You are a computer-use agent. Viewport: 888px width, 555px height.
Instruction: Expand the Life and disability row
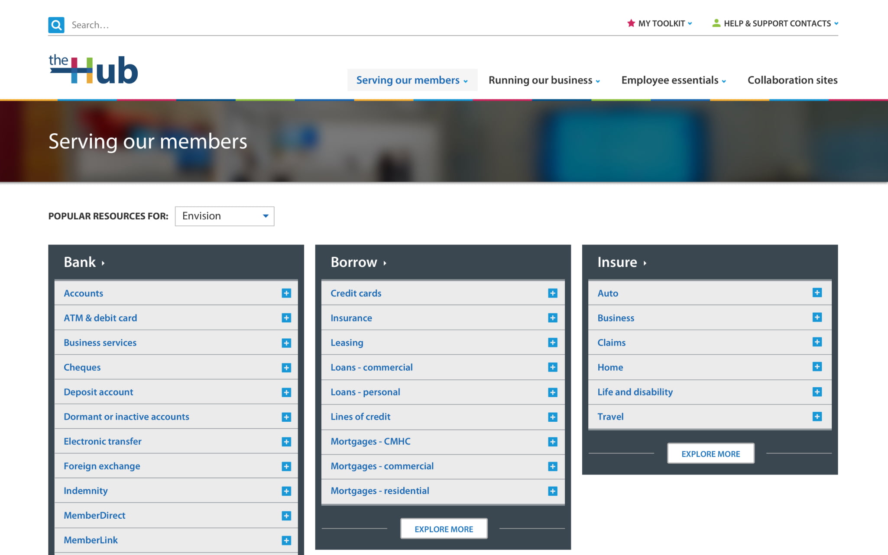coord(817,392)
